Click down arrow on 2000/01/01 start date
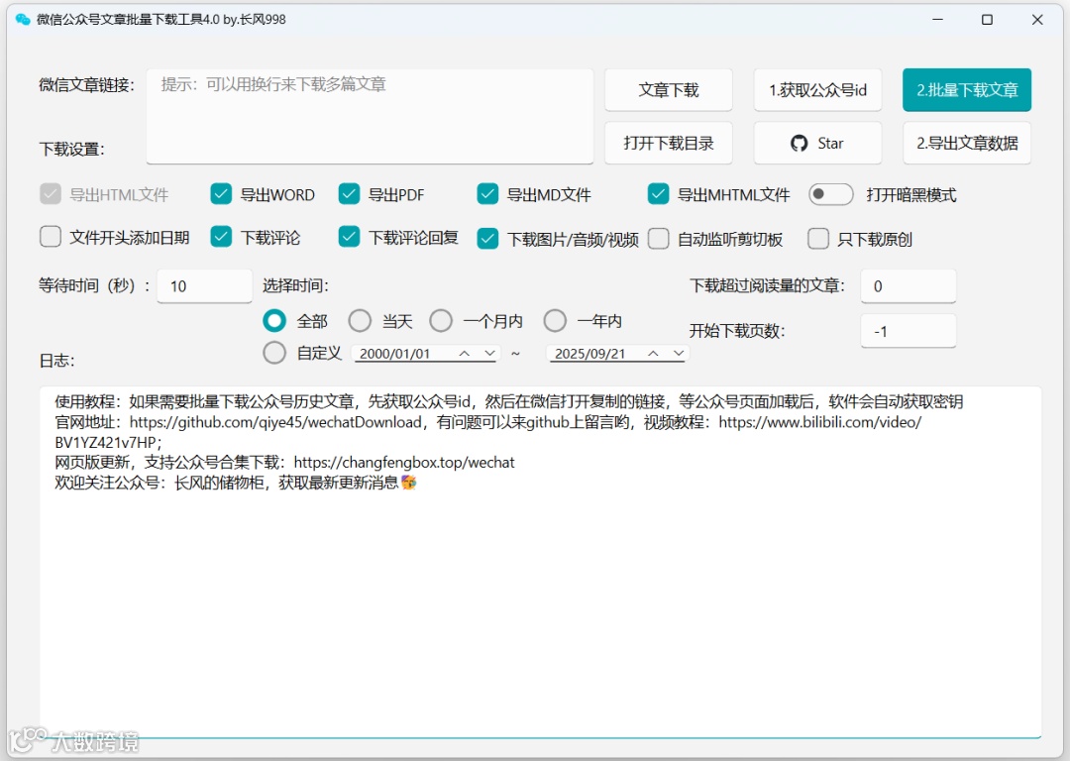Viewport: 1070px width, 761px height. pyautogui.click(x=489, y=354)
